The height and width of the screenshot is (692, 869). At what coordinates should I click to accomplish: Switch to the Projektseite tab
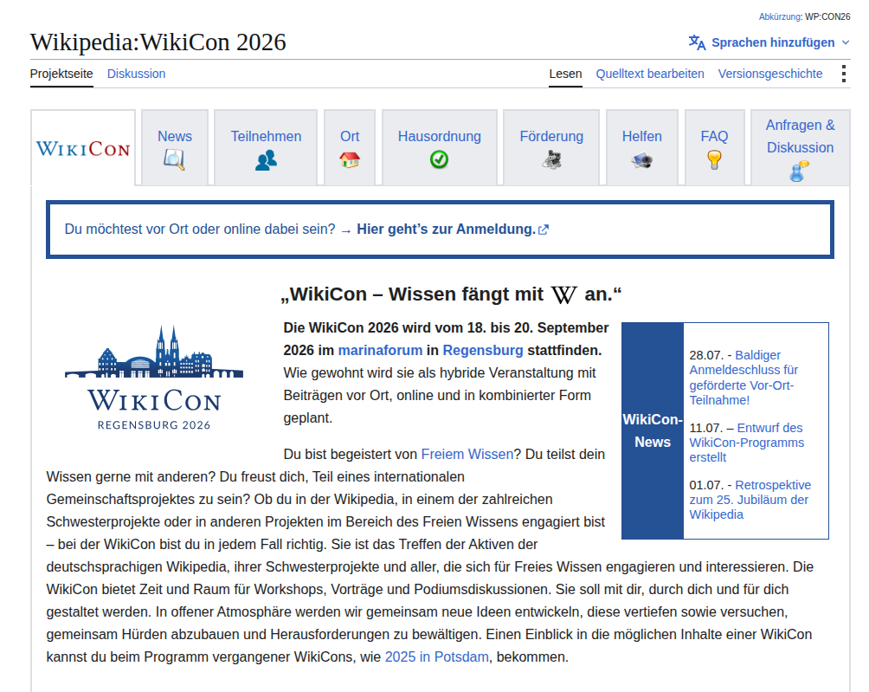coord(61,74)
